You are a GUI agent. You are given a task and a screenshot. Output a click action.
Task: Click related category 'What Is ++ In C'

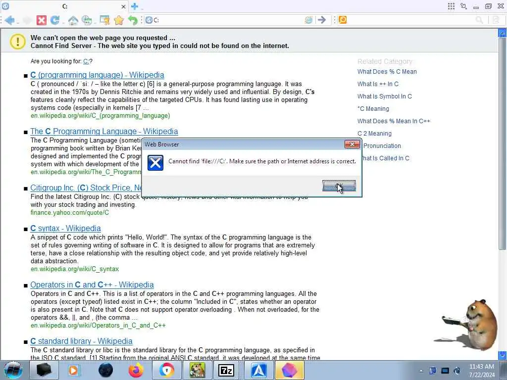point(378,84)
